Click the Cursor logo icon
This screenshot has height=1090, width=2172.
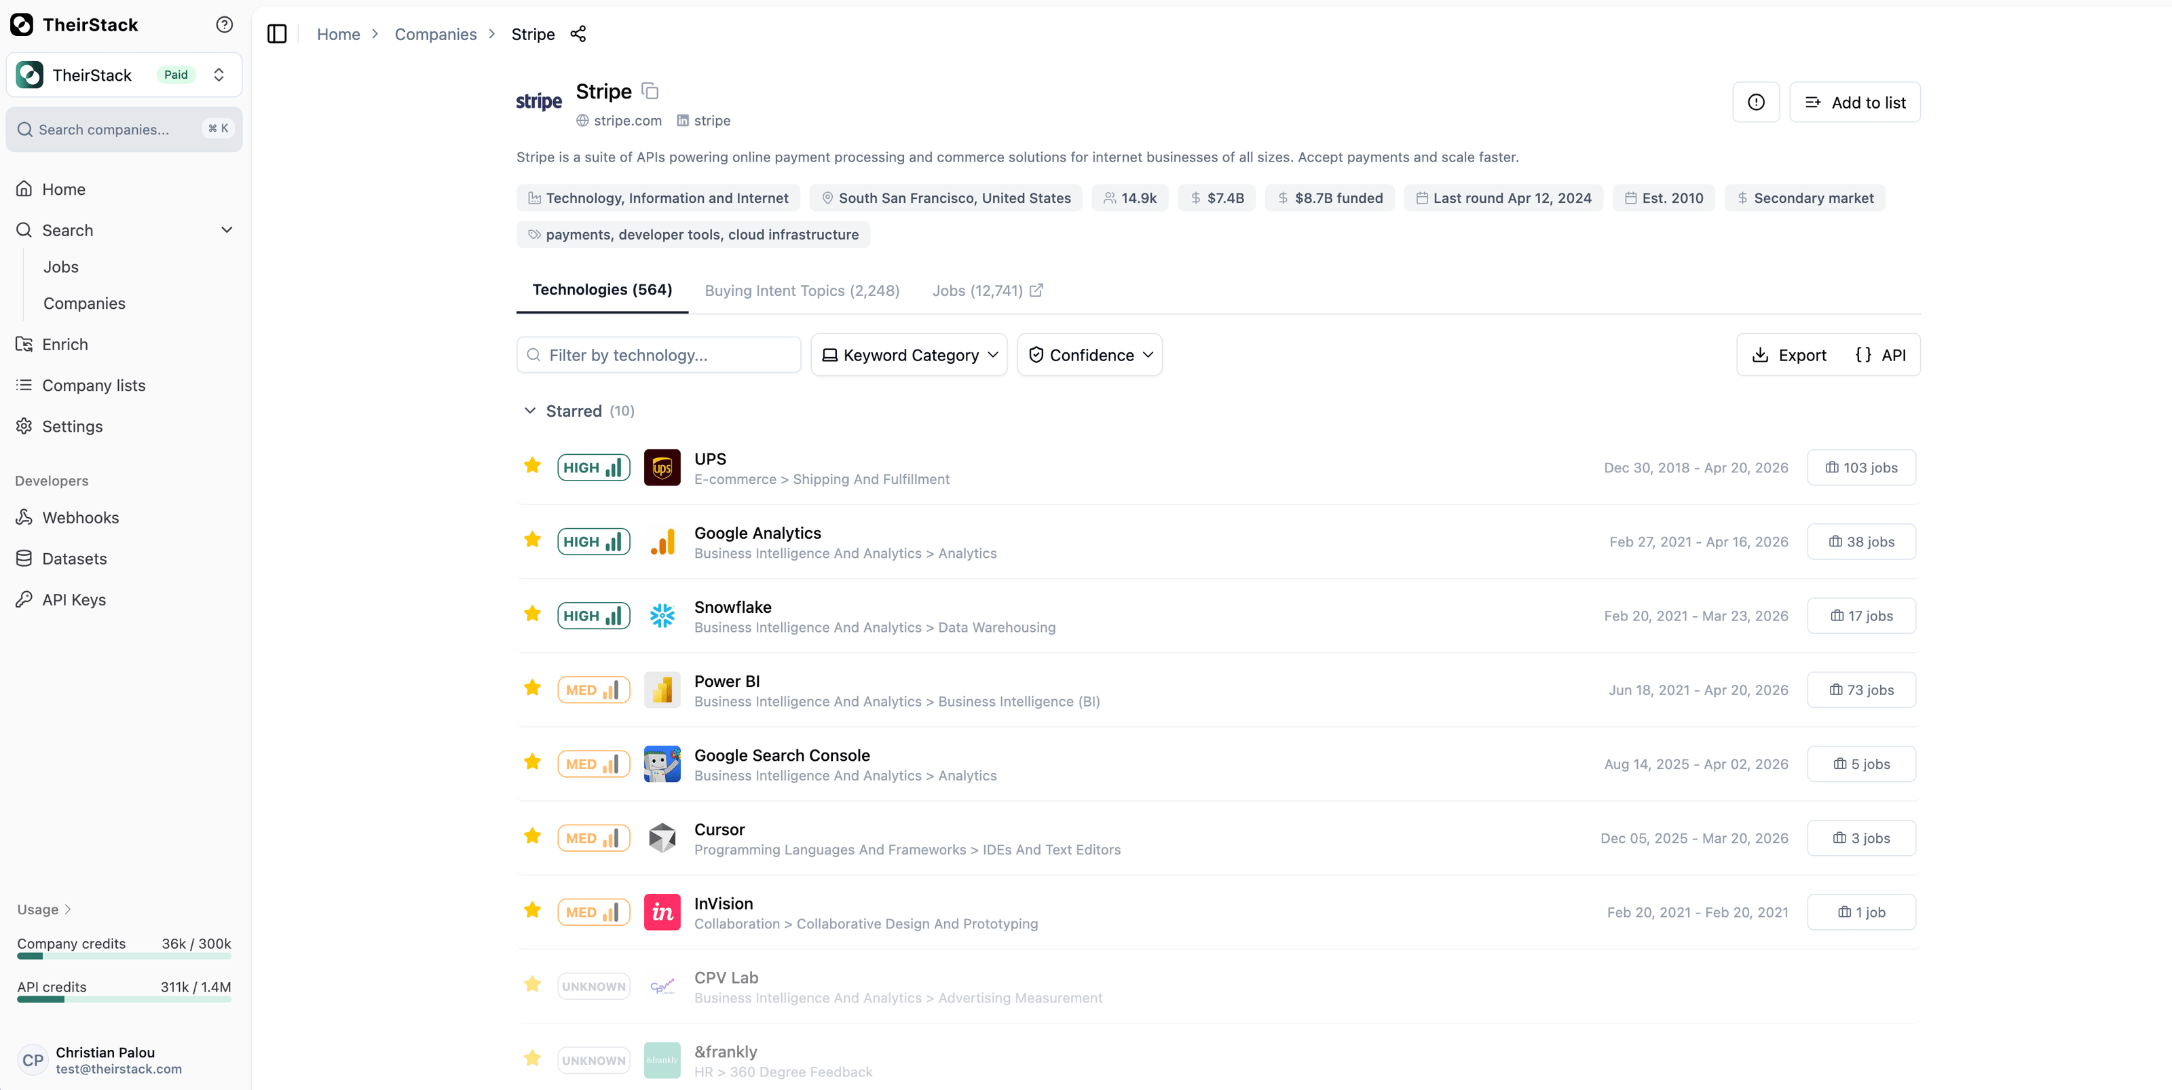point(662,838)
